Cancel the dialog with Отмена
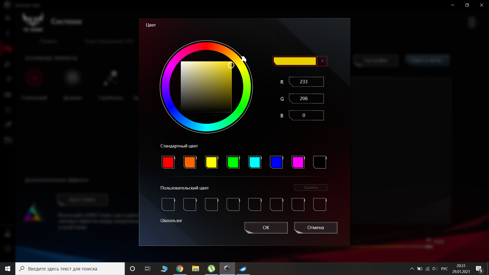The image size is (489, 275). pyautogui.click(x=316, y=227)
